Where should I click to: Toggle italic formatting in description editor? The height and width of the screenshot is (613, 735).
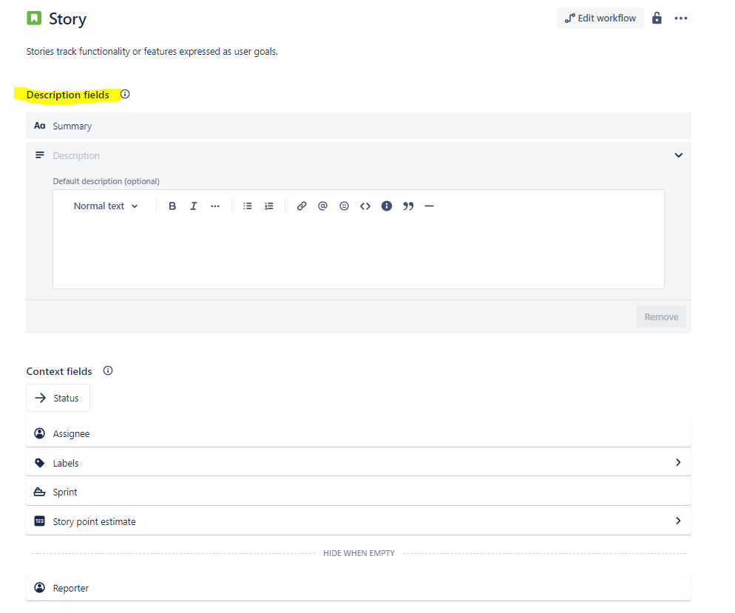pyautogui.click(x=194, y=206)
